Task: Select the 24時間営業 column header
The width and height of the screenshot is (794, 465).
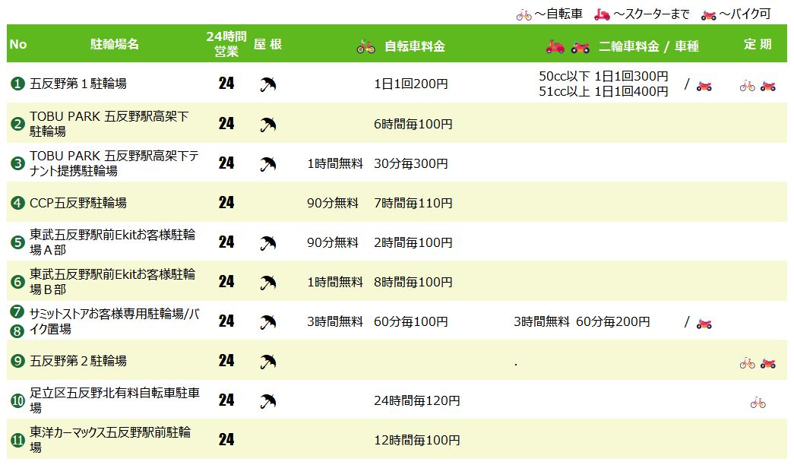Action: pos(226,44)
